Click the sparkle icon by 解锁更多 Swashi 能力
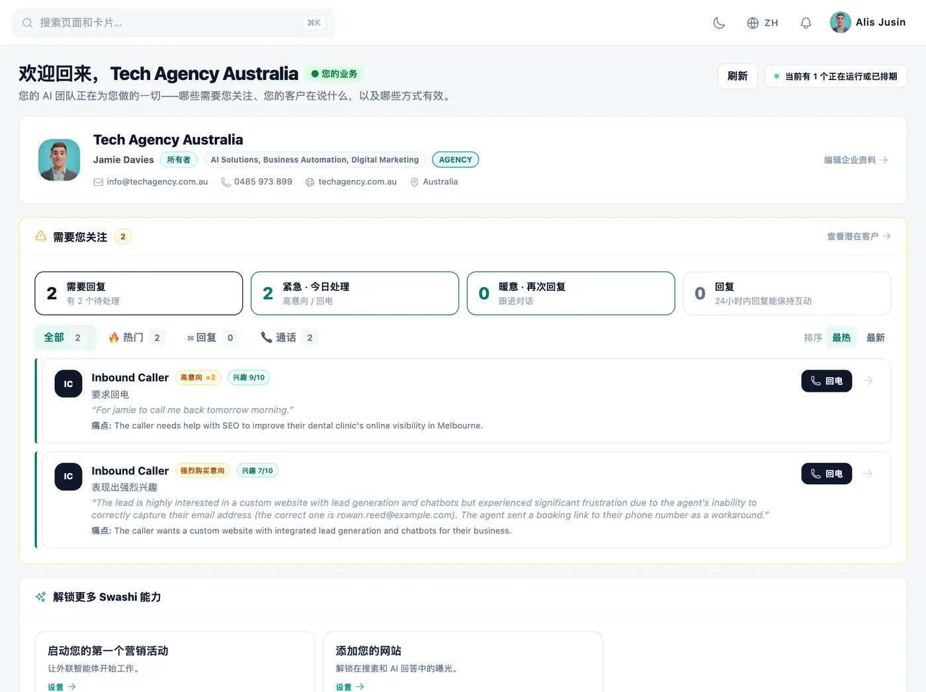The height and width of the screenshot is (692, 926). (41, 597)
